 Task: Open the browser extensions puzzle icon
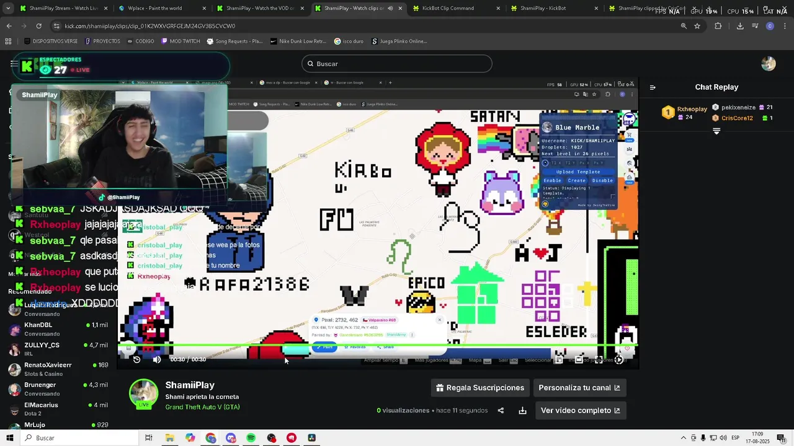pyautogui.click(x=718, y=26)
